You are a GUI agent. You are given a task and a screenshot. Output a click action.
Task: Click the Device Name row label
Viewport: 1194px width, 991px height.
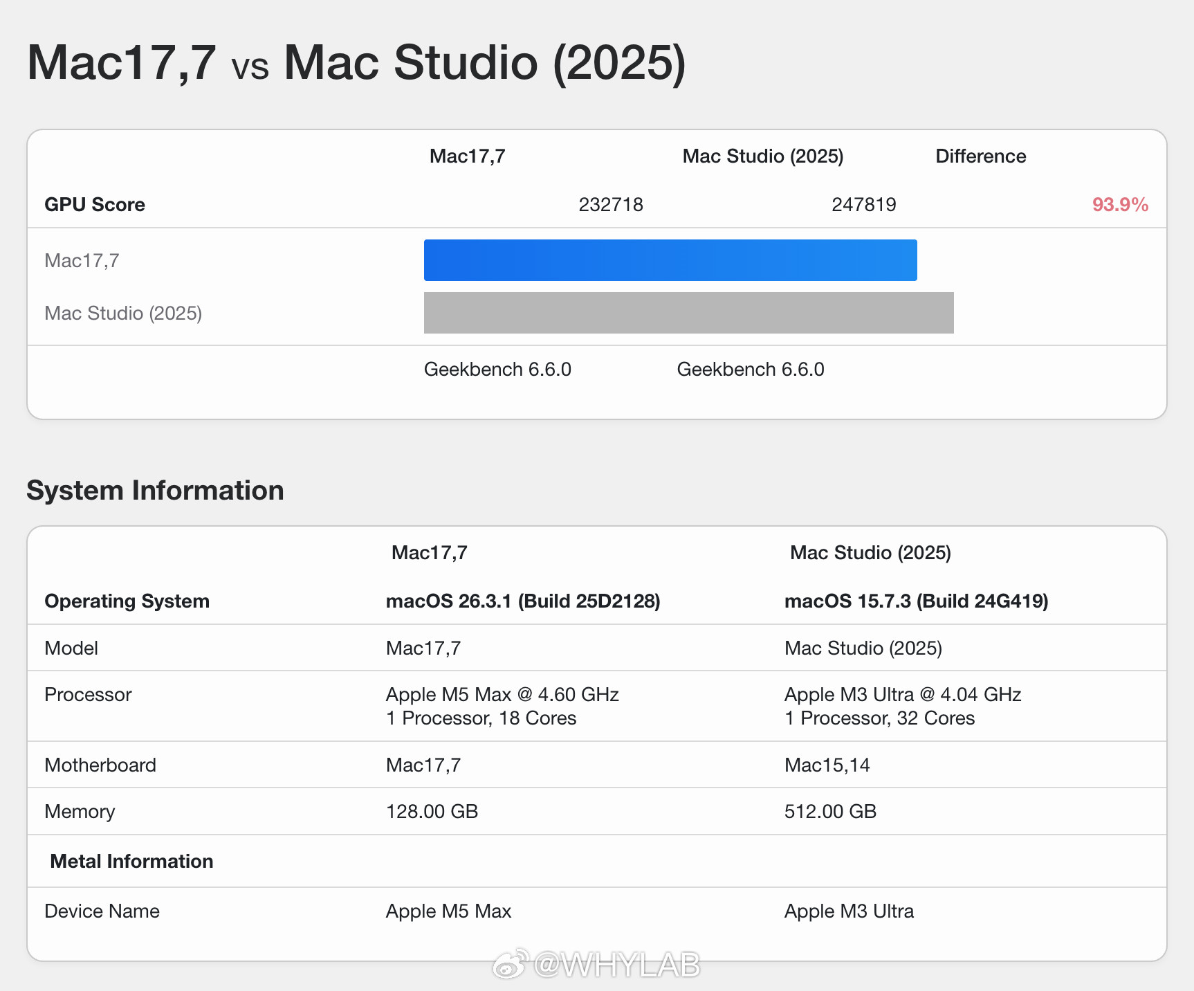[102, 911]
